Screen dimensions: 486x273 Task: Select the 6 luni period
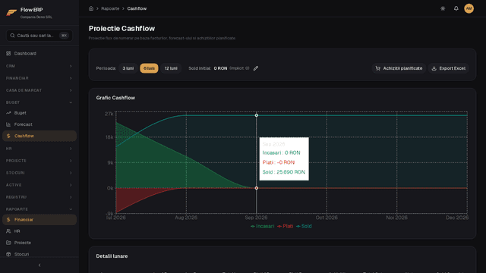click(149, 68)
